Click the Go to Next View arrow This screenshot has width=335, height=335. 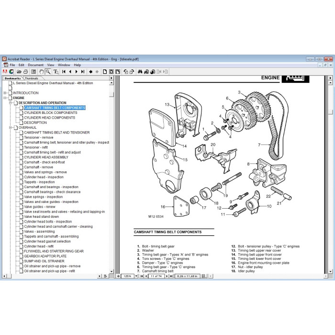coord(97,72)
